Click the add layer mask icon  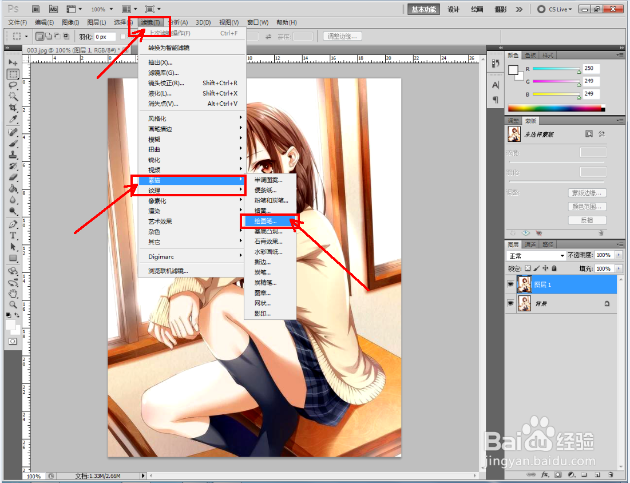point(558,474)
